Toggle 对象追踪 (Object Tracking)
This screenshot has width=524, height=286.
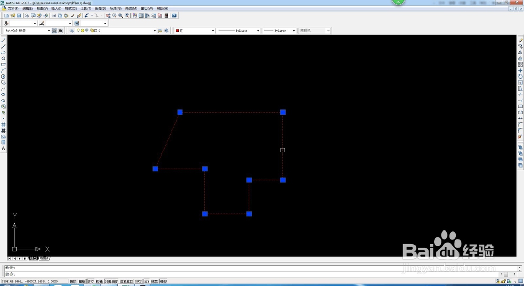(126, 282)
